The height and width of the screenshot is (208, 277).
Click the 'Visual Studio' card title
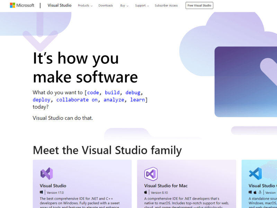[x=53, y=186]
